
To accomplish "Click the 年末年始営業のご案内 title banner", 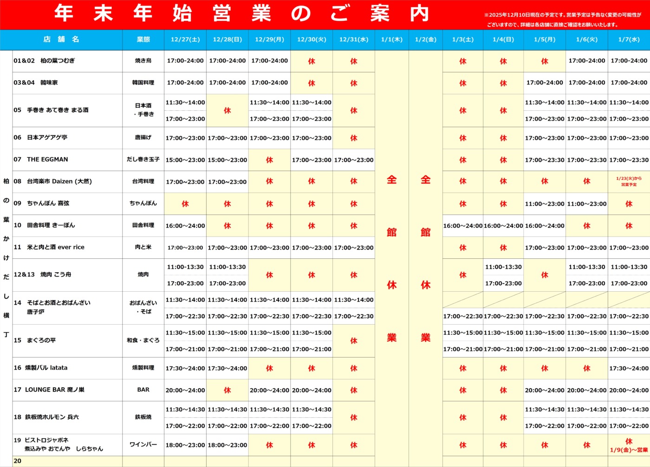I will [241, 14].
